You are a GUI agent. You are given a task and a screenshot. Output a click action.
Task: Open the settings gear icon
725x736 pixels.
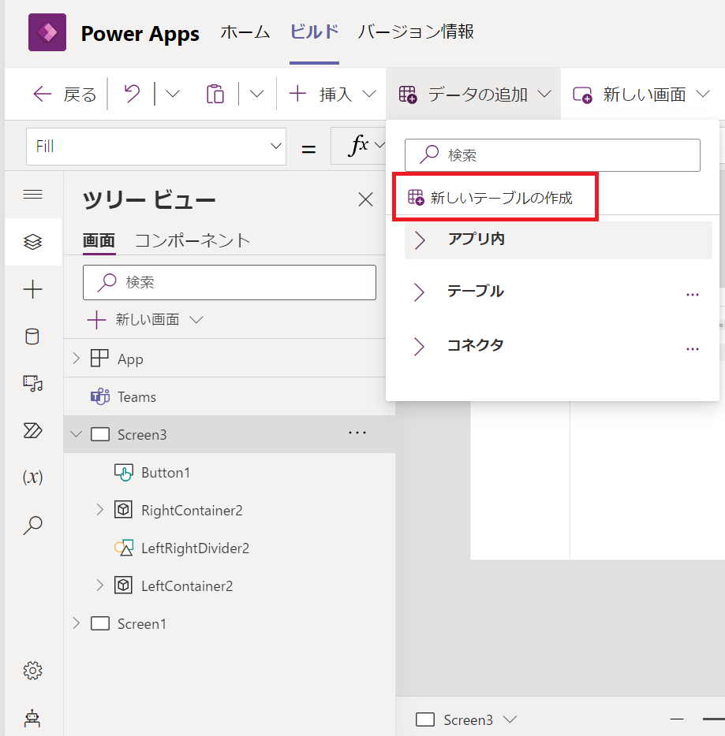pos(33,671)
